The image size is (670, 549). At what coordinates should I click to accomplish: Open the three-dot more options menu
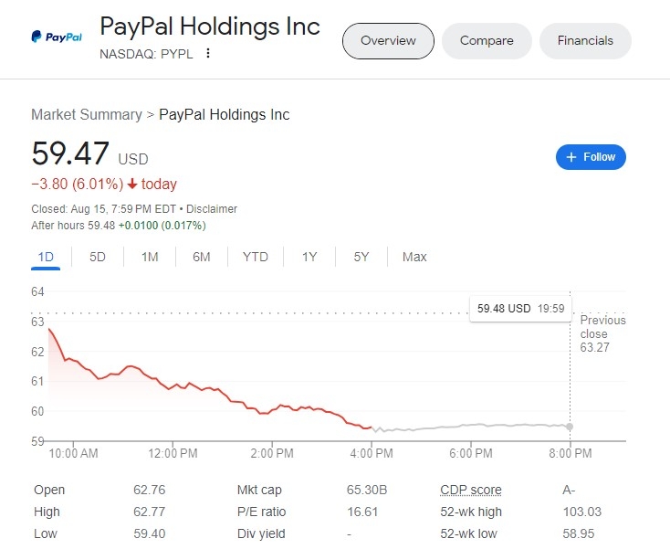point(208,53)
